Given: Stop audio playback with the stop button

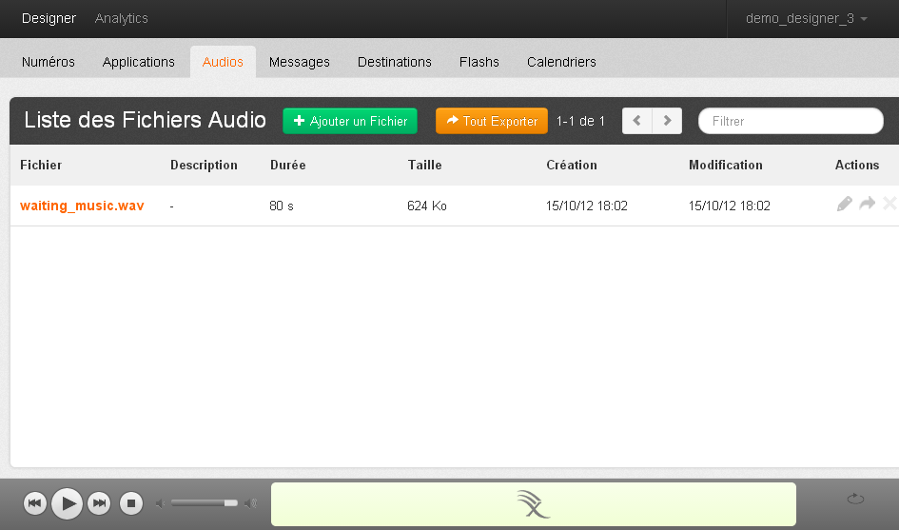Looking at the screenshot, I should pyautogui.click(x=132, y=503).
